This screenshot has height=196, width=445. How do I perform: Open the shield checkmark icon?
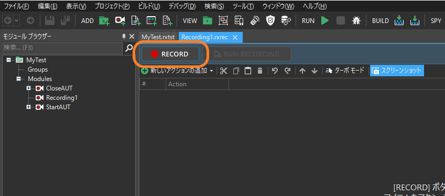pos(270,20)
